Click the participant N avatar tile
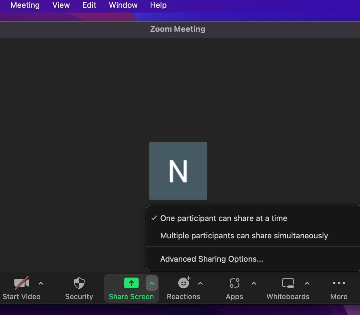This screenshot has height=315, width=360. 178,171
